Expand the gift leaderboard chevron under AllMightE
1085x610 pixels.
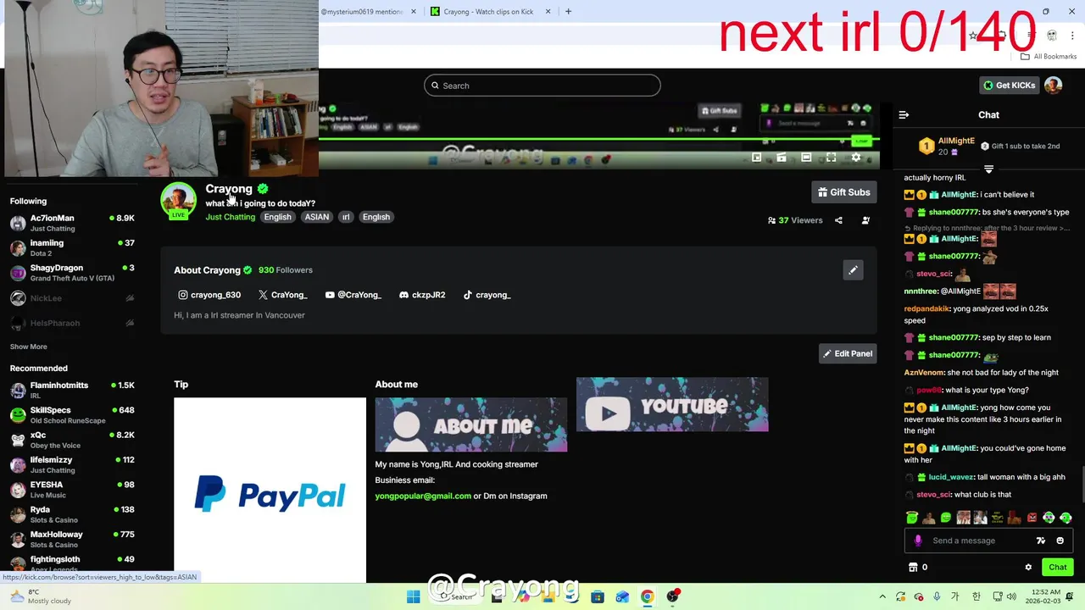pos(988,169)
